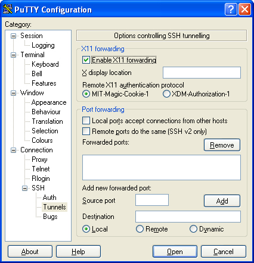This screenshot has height=263, width=254.
Task: Collapse the Terminal tree node
Action: point(13,55)
